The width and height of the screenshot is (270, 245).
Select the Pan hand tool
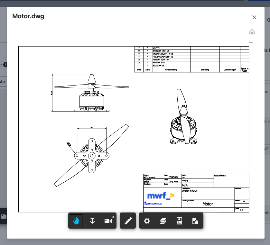click(x=76, y=221)
